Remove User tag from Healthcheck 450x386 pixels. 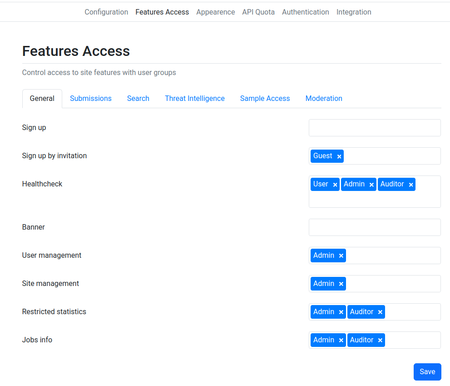335,185
